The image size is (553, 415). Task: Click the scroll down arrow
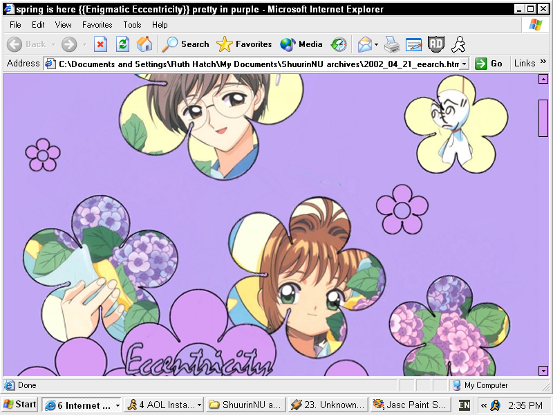click(543, 371)
